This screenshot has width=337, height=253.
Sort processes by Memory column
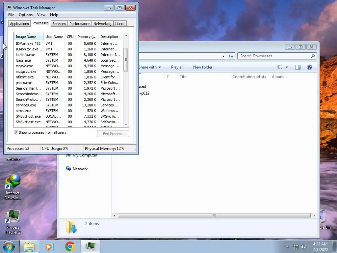(x=87, y=36)
